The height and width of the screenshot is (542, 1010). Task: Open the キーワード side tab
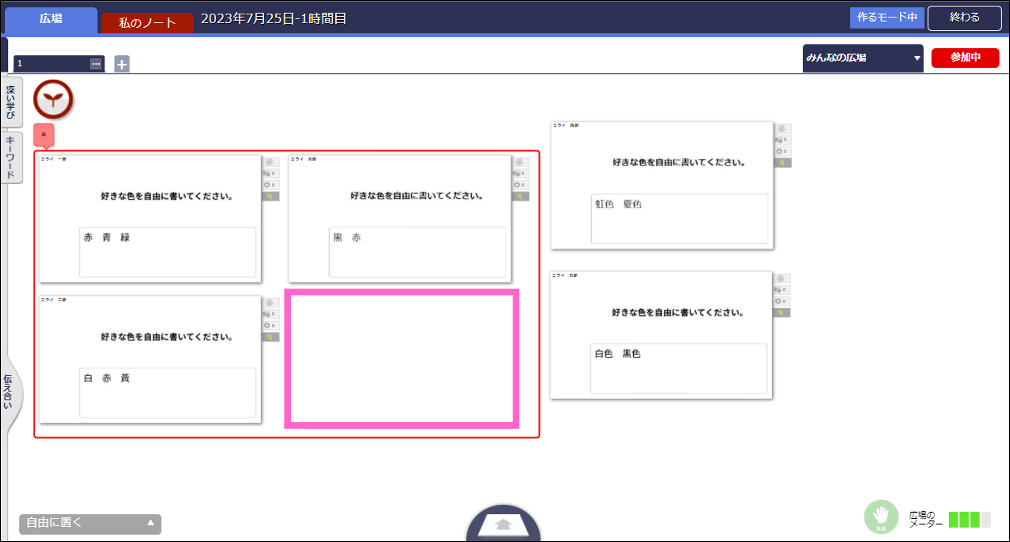click(11, 157)
